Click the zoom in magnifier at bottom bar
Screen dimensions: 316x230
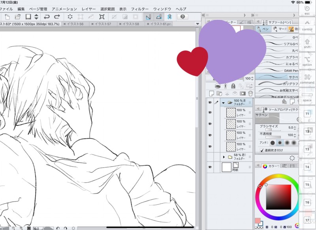[21, 228]
